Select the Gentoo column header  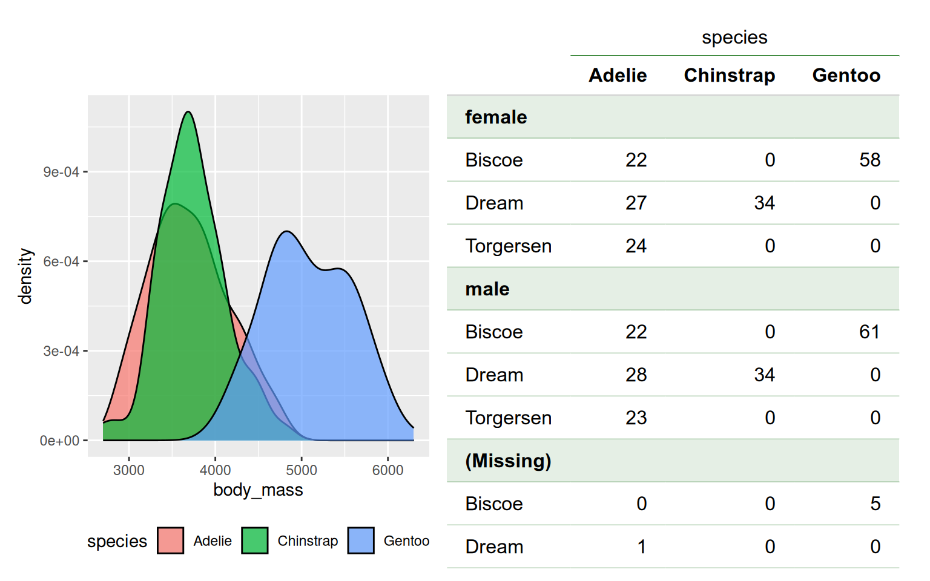click(x=846, y=76)
